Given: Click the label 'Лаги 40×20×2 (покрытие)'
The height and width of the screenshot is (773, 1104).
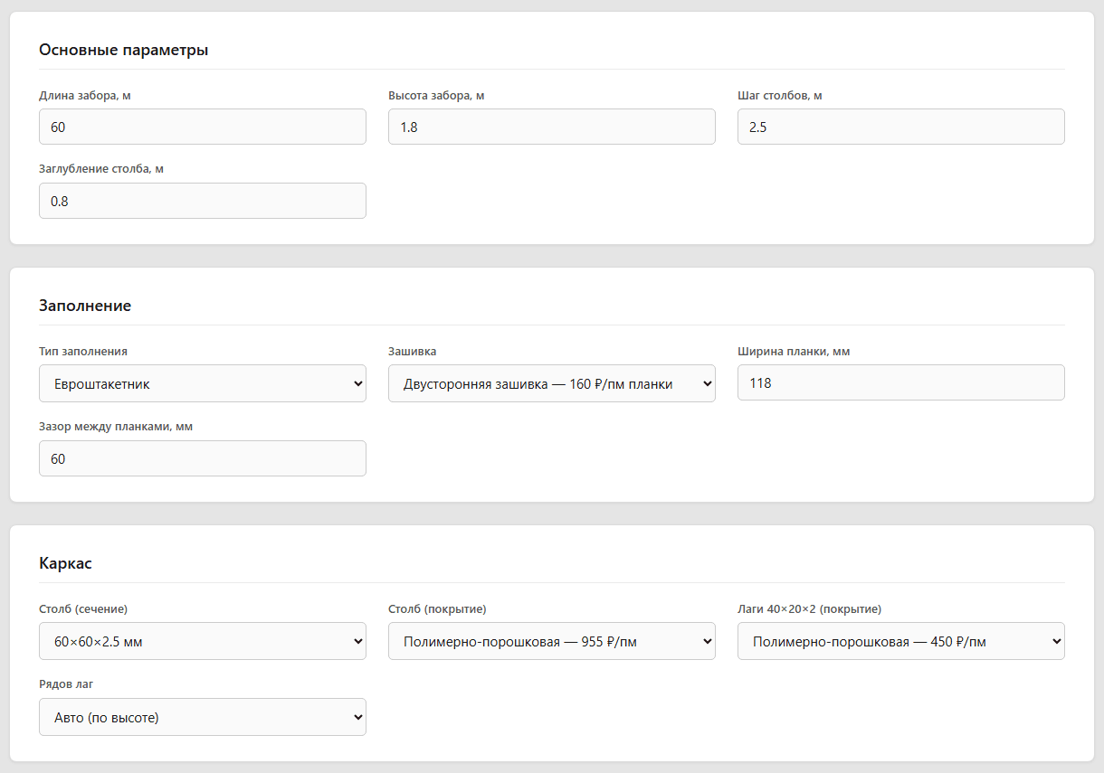Looking at the screenshot, I should [810, 608].
